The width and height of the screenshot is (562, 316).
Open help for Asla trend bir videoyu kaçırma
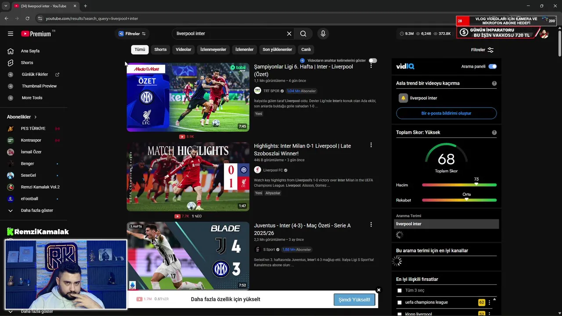[x=494, y=83]
